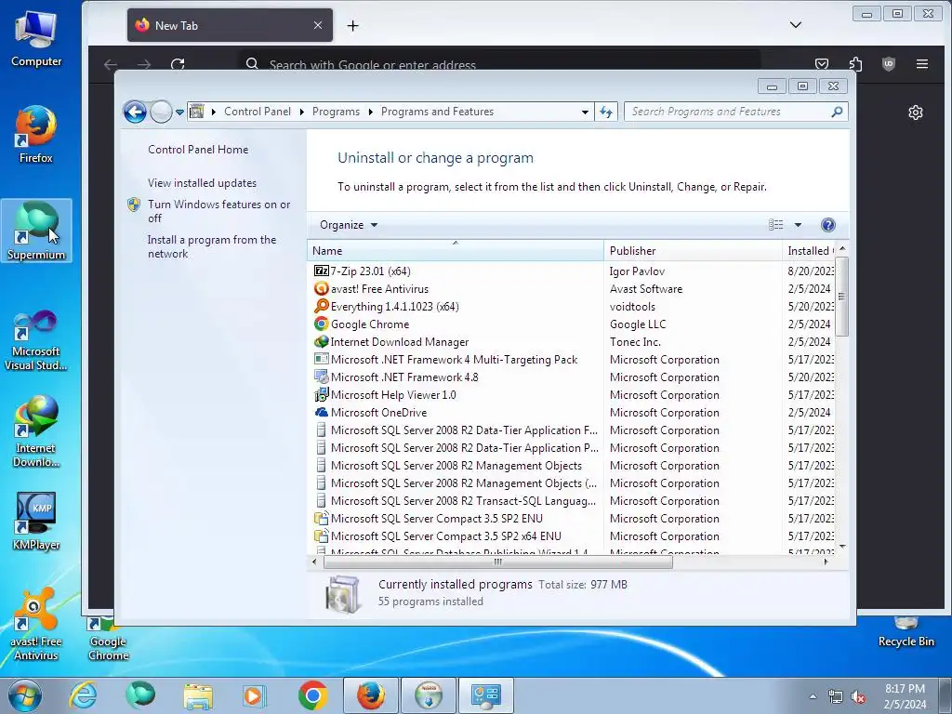952x714 pixels.
Task: Open the Organize dropdown
Action: tap(349, 225)
